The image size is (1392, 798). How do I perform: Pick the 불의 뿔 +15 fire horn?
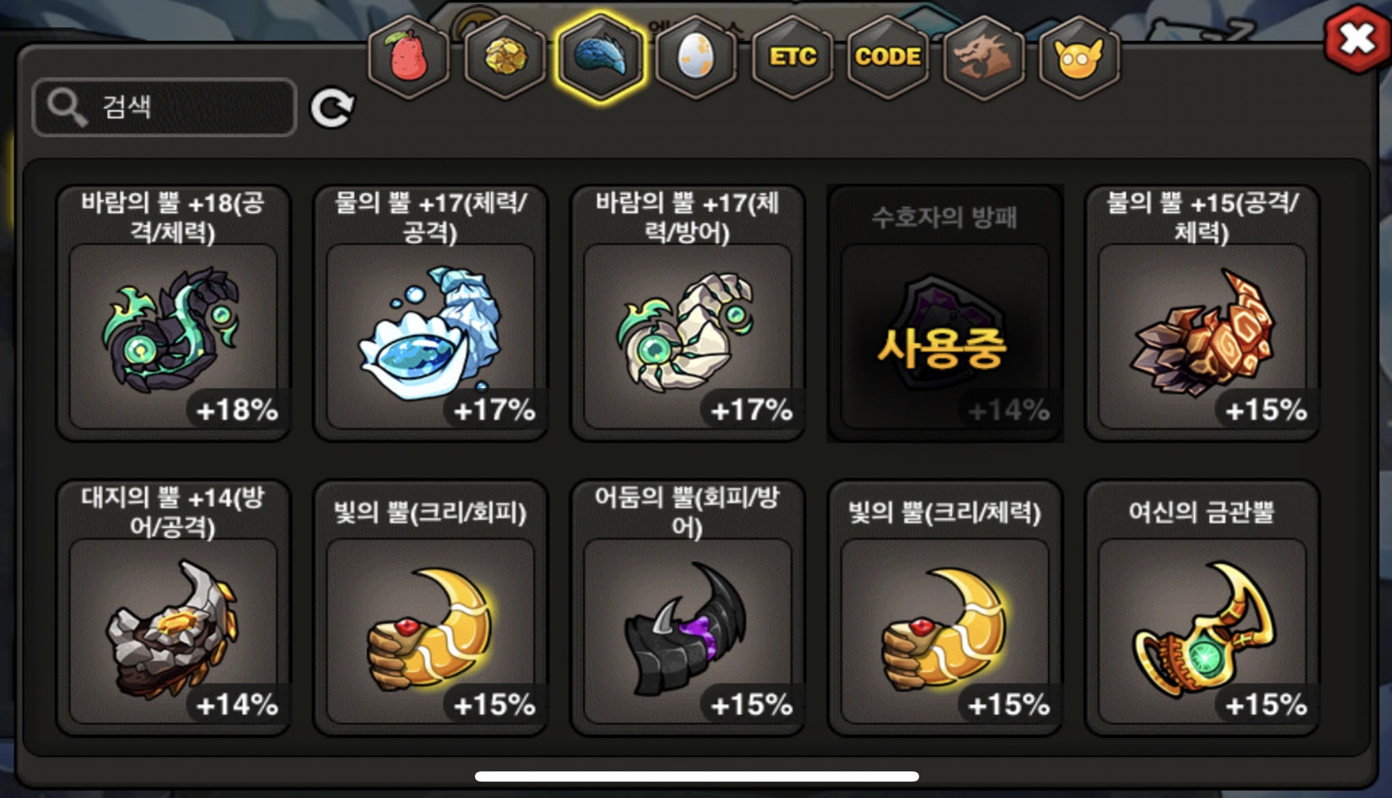(x=1202, y=313)
